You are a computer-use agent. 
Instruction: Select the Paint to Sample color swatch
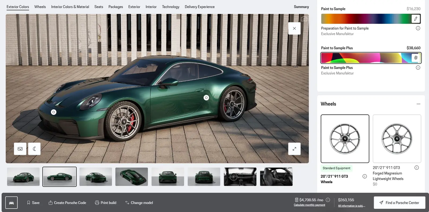pyautogui.click(x=371, y=19)
